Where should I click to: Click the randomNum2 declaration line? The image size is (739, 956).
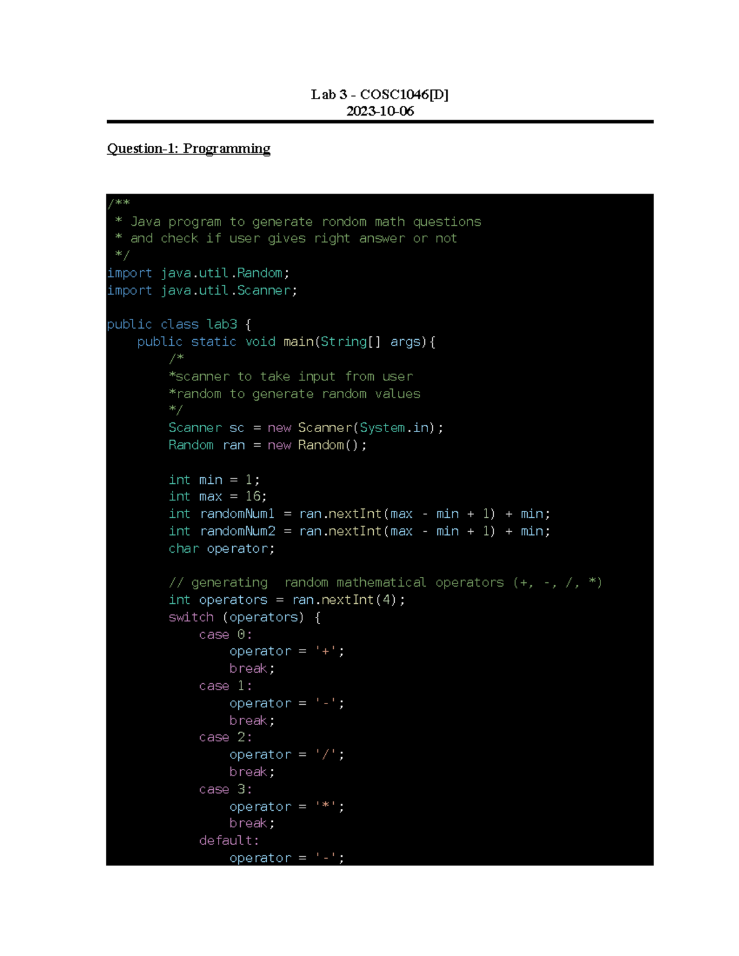(359, 531)
